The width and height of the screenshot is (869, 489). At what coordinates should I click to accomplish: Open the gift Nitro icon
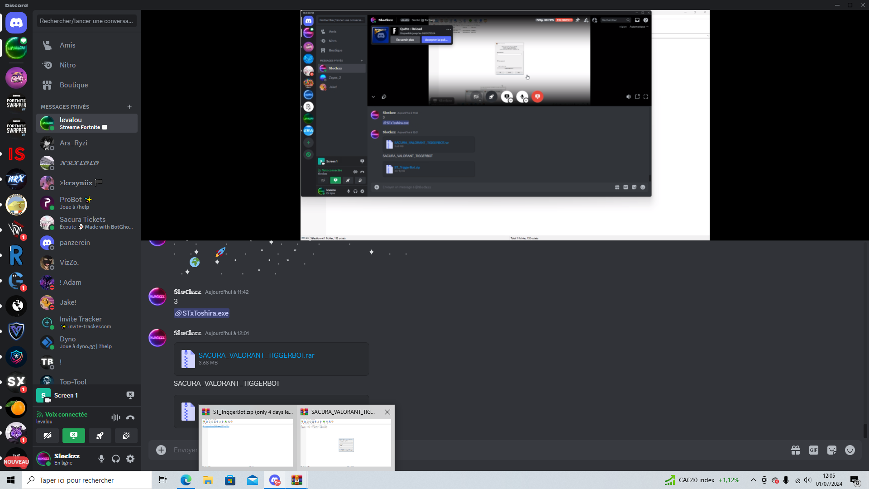tap(796, 450)
